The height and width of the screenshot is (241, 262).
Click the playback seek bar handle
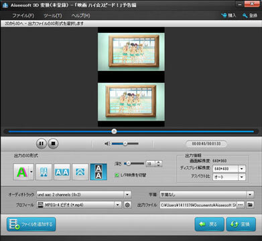tap(114, 131)
